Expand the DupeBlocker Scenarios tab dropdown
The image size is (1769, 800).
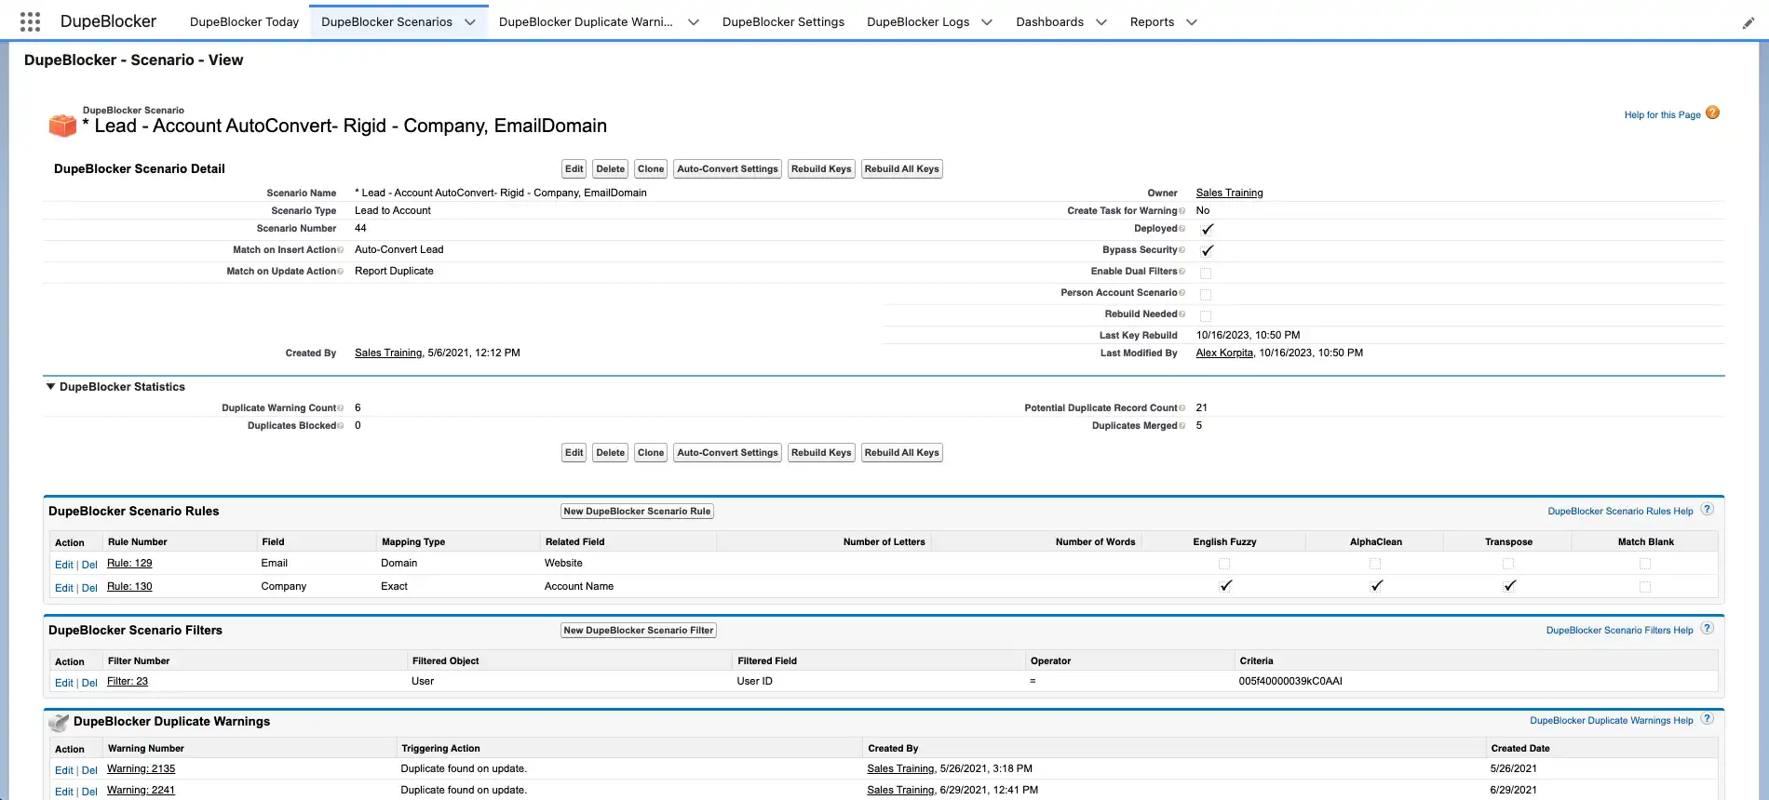click(470, 22)
